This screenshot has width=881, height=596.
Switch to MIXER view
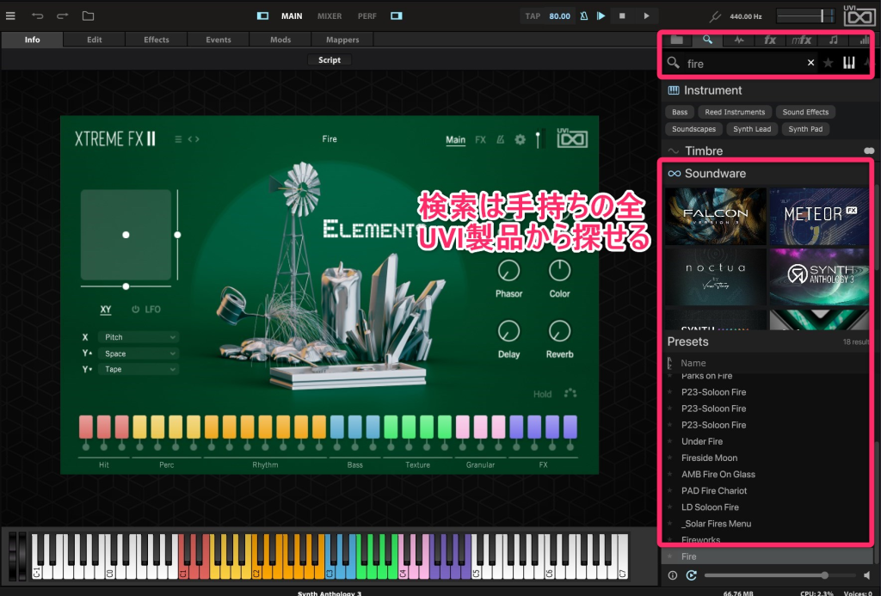pyautogui.click(x=329, y=15)
